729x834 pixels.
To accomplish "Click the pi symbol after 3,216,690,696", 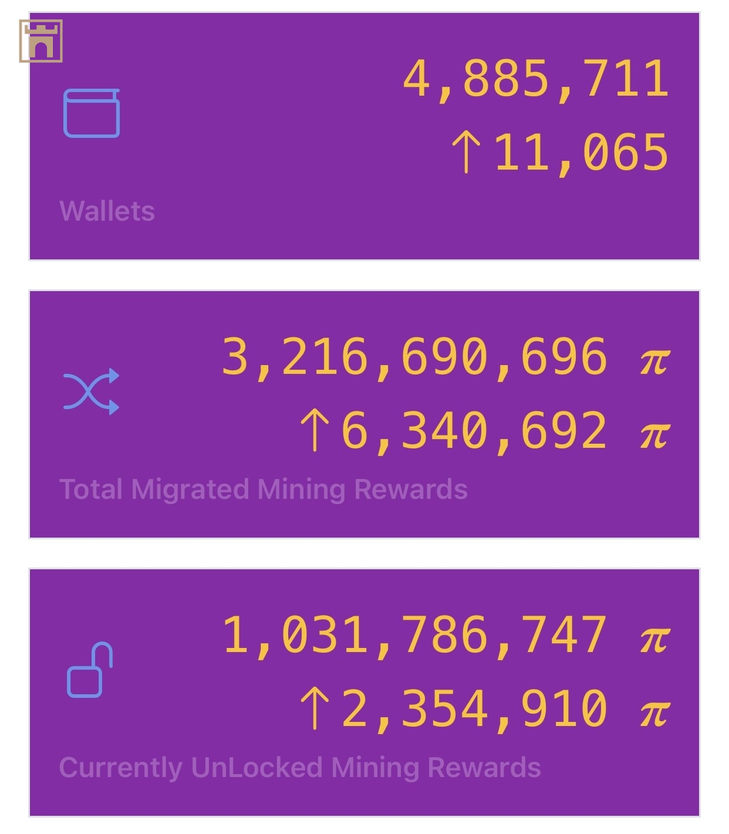I will click(654, 359).
